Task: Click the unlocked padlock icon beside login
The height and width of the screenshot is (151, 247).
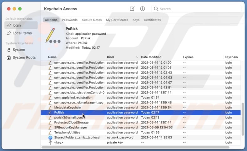Action: pos(8,25)
